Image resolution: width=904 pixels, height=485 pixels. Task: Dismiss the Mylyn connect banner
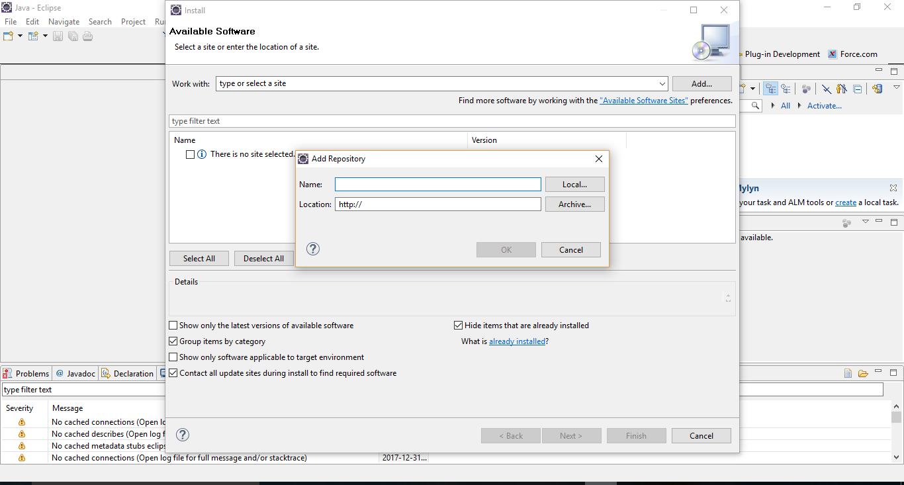click(x=893, y=189)
